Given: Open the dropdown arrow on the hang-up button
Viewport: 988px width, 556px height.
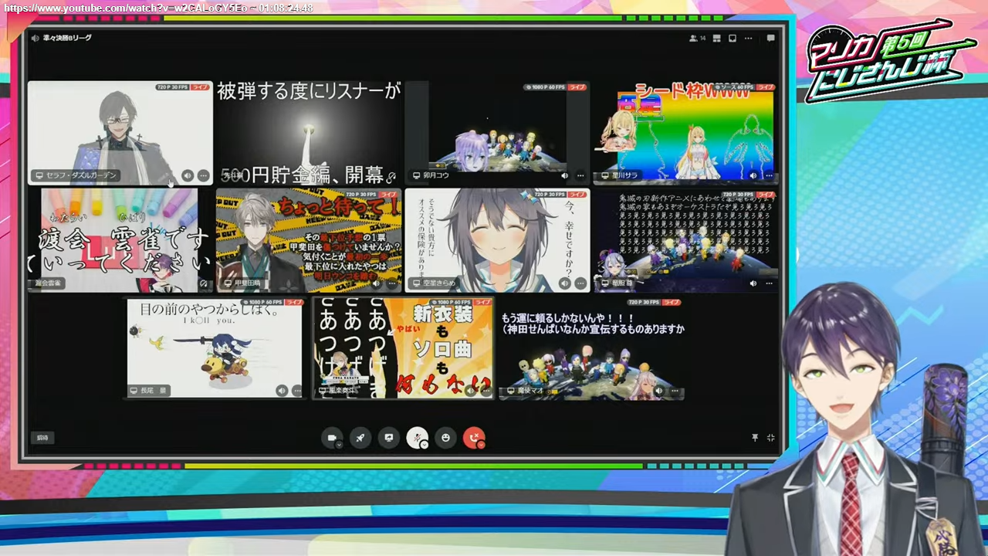Looking at the screenshot, I should point(481,445).
